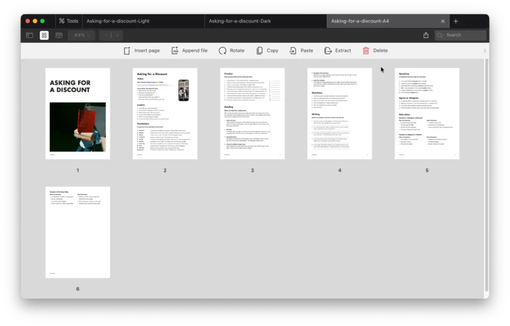Viewport: 510px width, 326px height.
Task: Toggle the sidebar panel visibility
Action: (29, 35)
